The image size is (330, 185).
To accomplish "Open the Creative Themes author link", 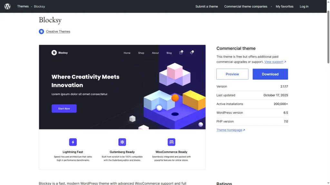I will click(x=58, y=31).
